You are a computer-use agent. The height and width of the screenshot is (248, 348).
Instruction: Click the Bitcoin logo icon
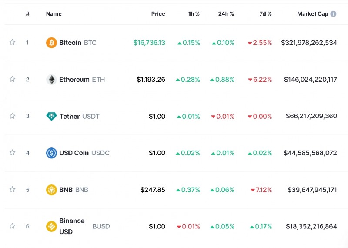tap(51, 43)
